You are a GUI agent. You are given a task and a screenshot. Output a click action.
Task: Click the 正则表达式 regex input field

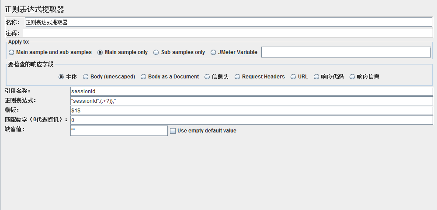(x=251, y=101)
